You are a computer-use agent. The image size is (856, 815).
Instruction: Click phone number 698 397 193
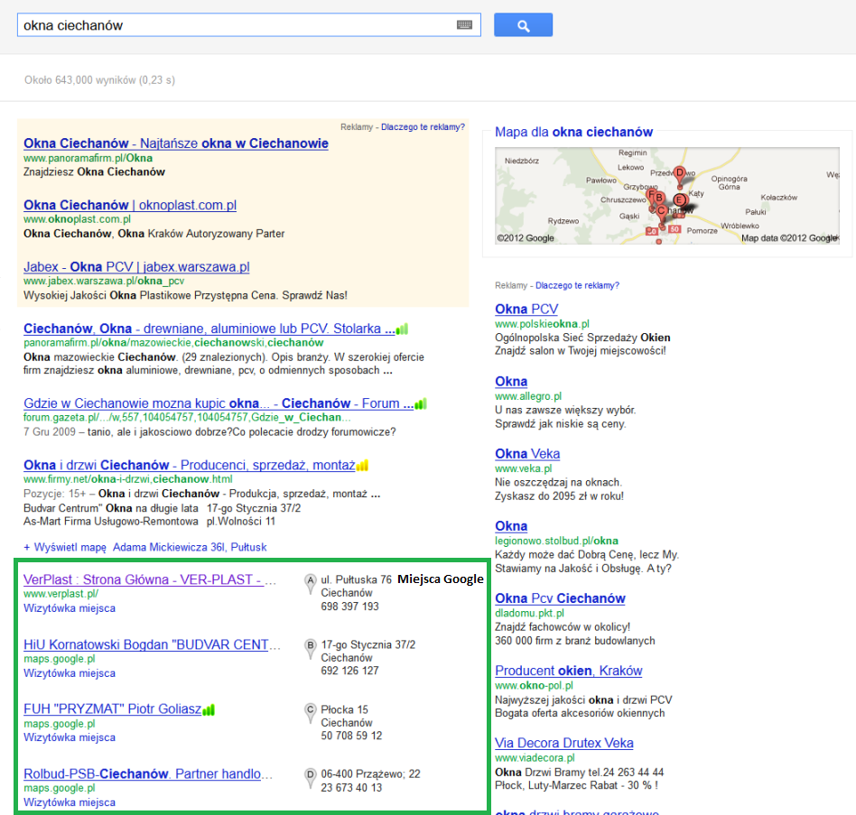click(x=350, y=607)
